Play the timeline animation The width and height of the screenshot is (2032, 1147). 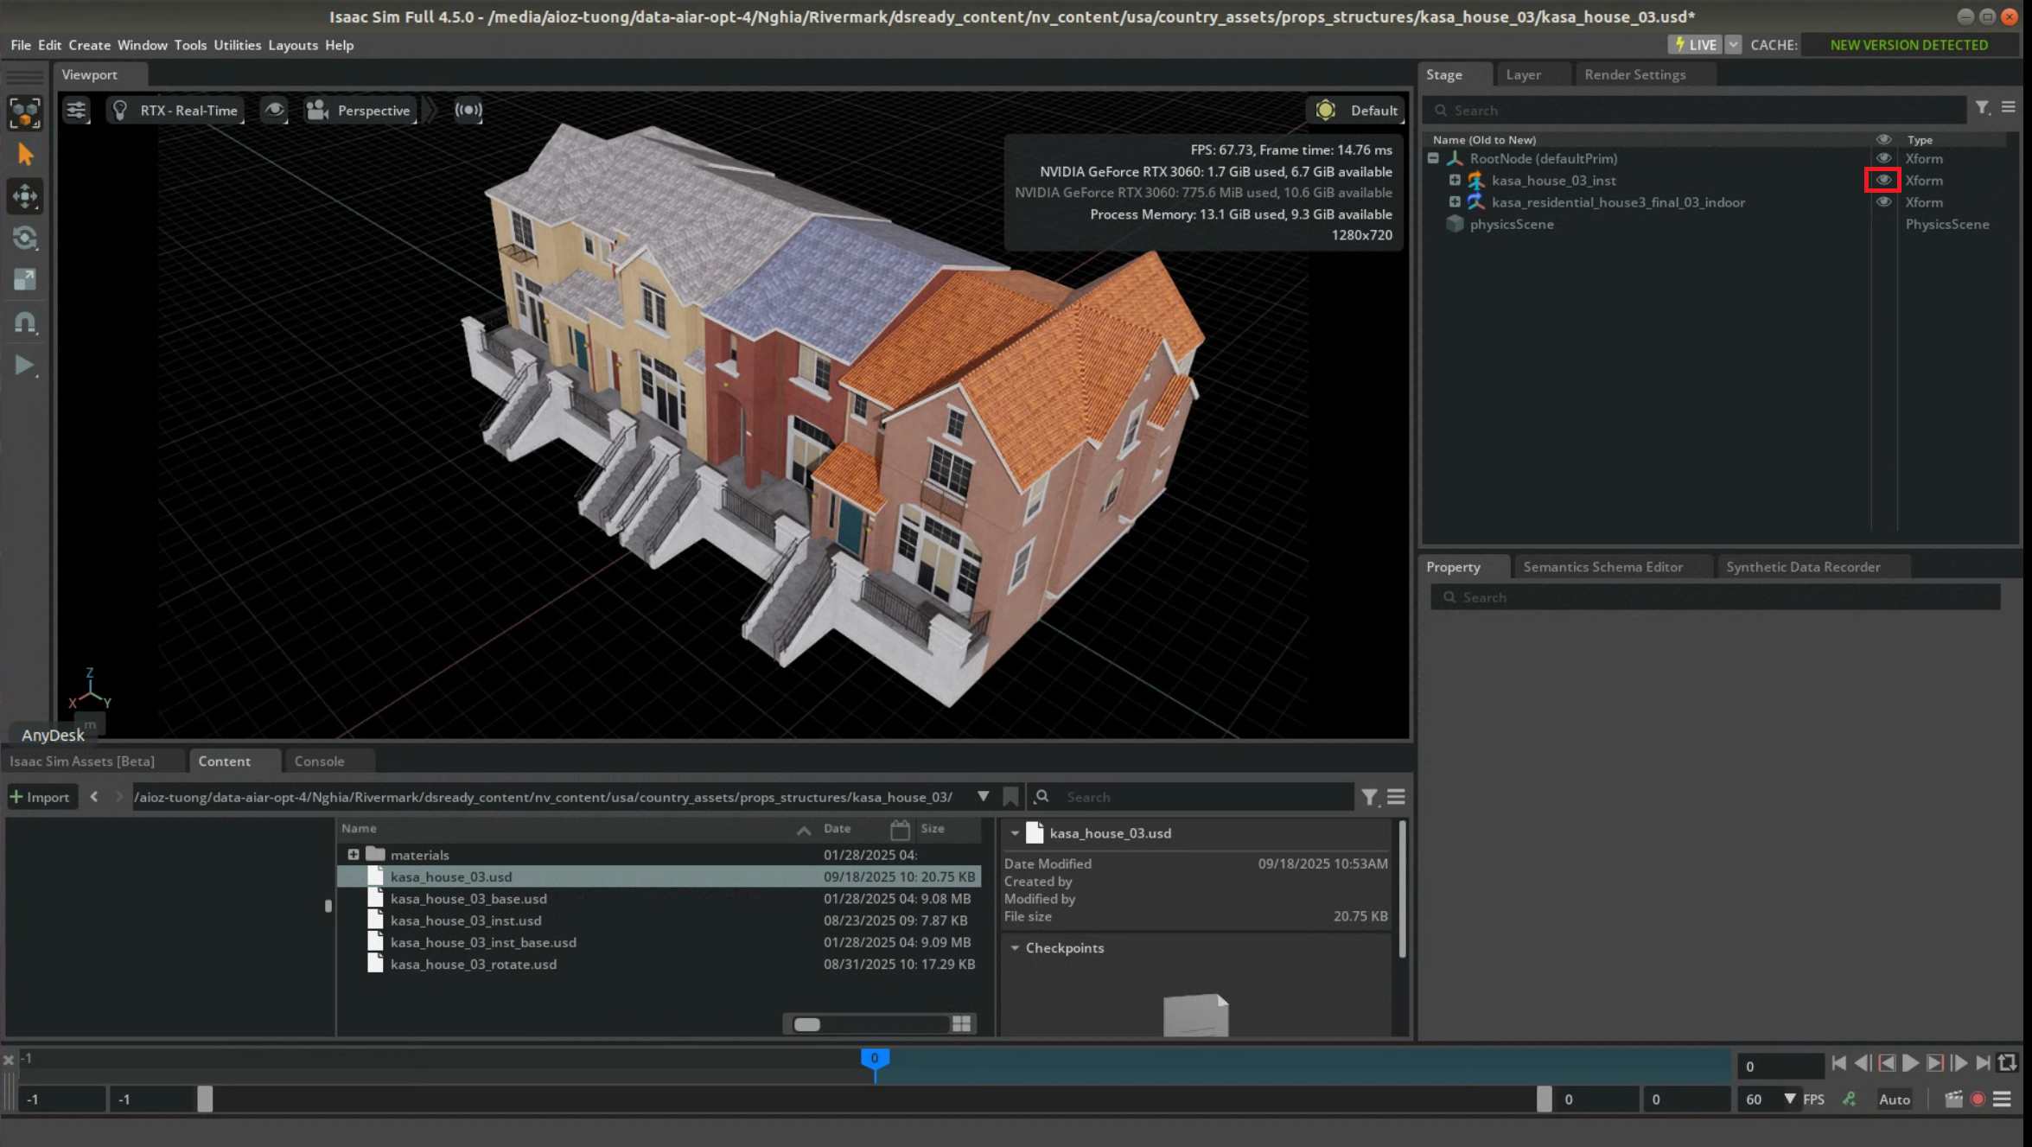click(x=1911, y=1064)
